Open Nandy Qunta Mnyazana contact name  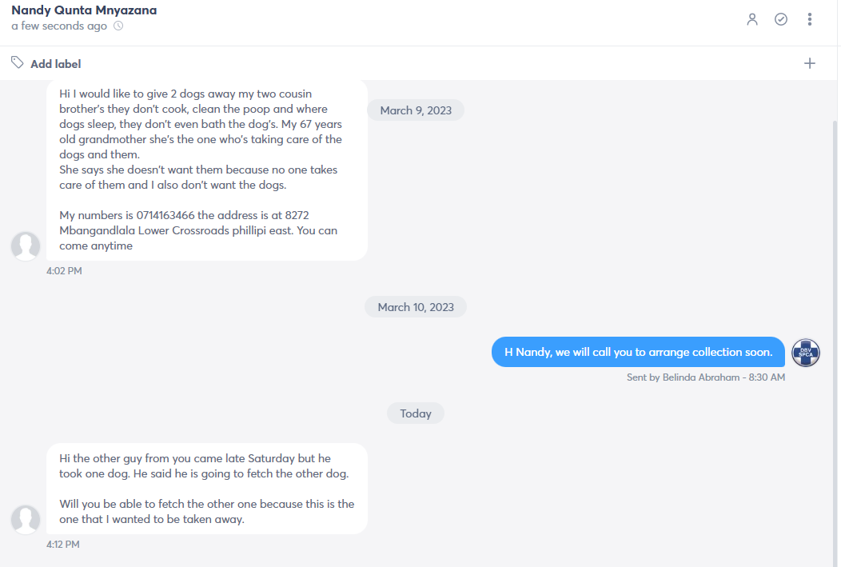[x=84, y=10]
